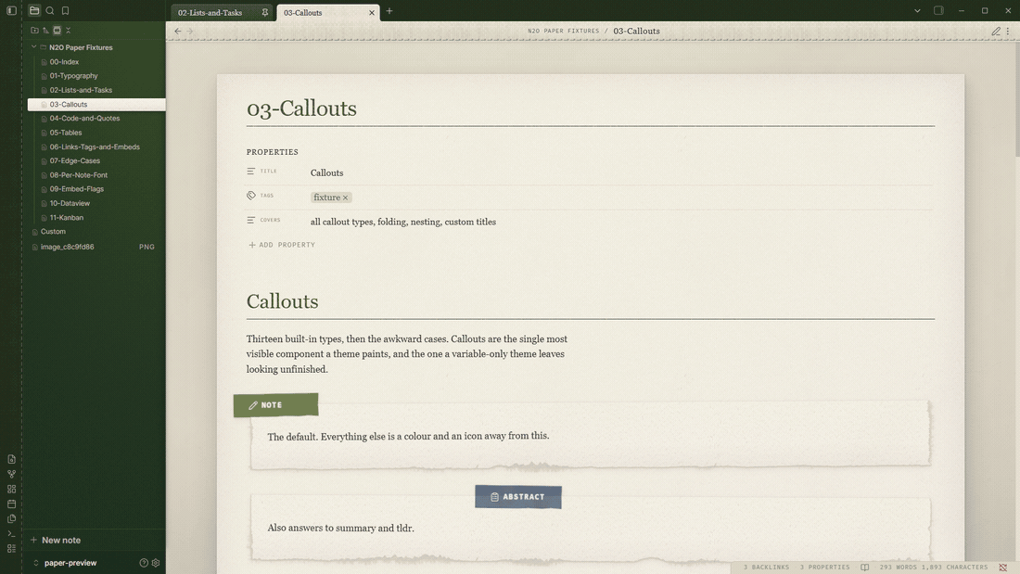Create a new folder in explorer
The height and width of the screenshot is (574, 1020).
pyautogui.click(x=34, y=30)
